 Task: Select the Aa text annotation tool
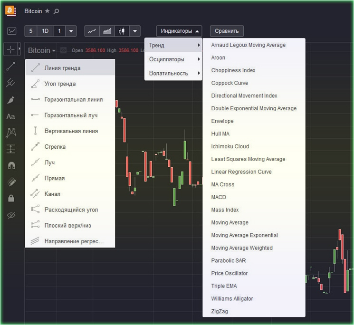10,116
